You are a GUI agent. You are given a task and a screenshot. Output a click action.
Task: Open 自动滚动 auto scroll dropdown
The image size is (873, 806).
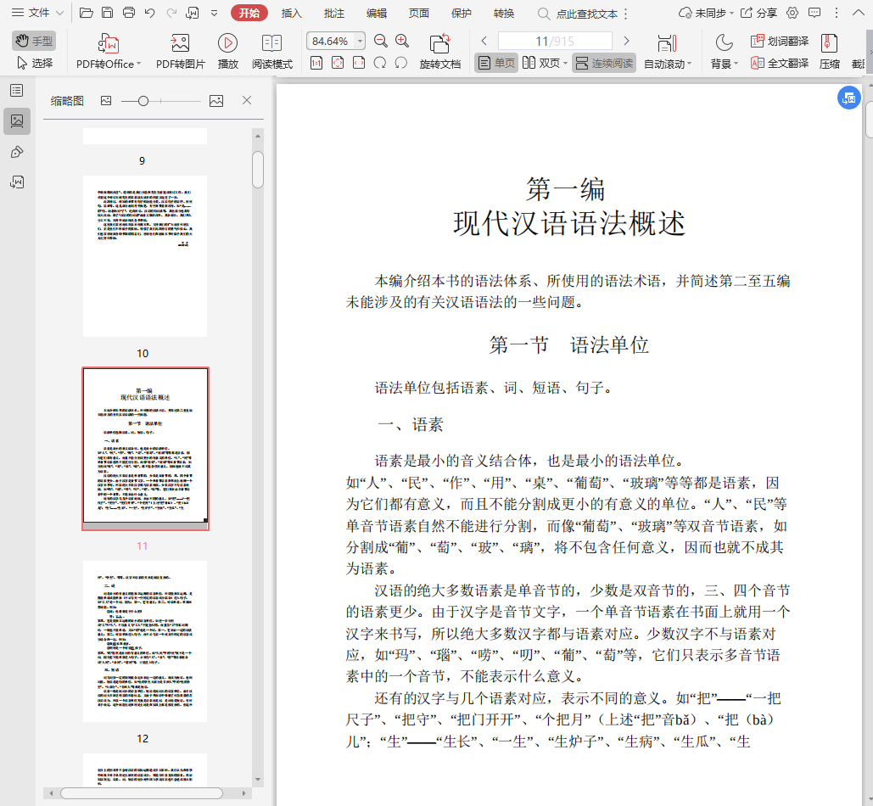[667, 51]
